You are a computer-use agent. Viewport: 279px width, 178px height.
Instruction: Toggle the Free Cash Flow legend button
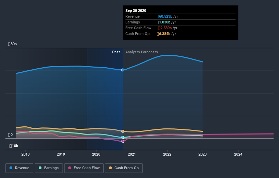84,168
